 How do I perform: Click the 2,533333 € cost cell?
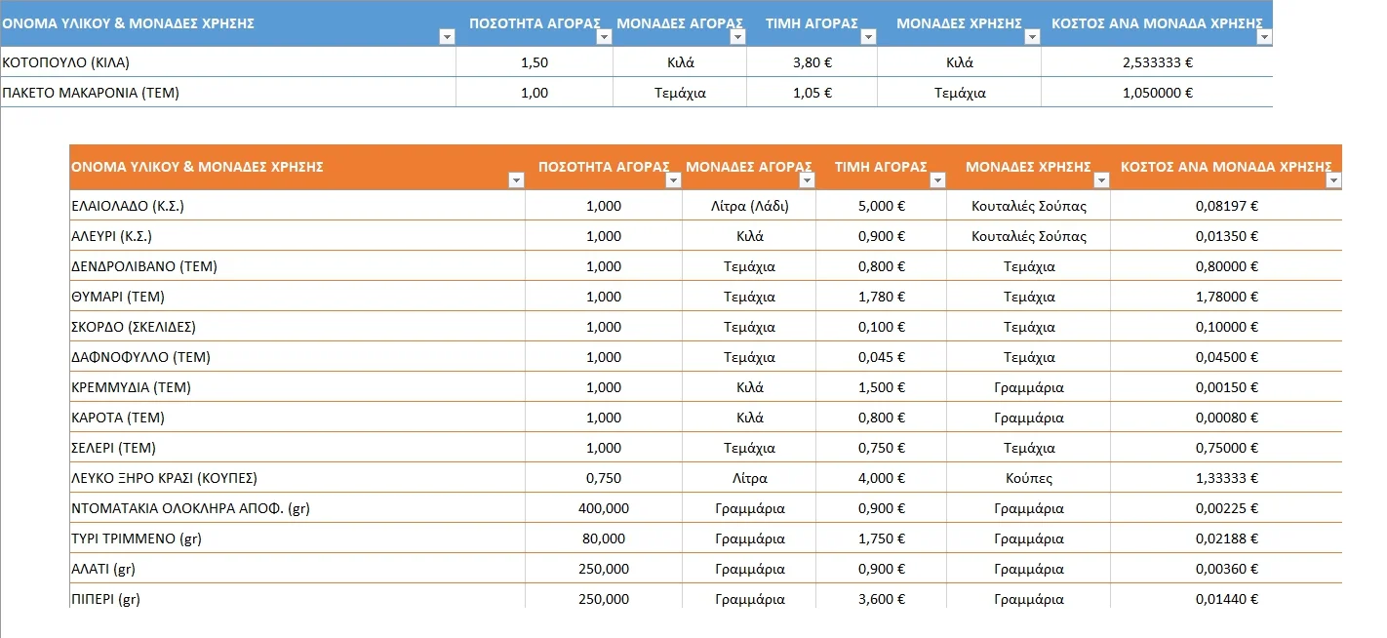coord(1157,62)
